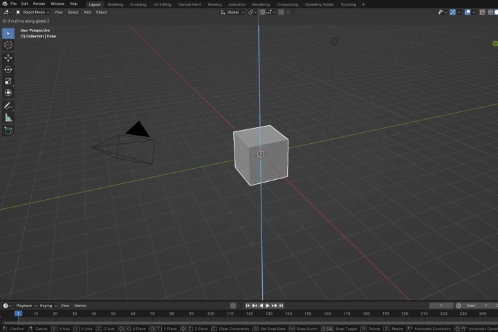Image resolution: width=498 pixels, height=332 pixels.
Task: Open the pivot point dropdown
Action: coord(252,12)
